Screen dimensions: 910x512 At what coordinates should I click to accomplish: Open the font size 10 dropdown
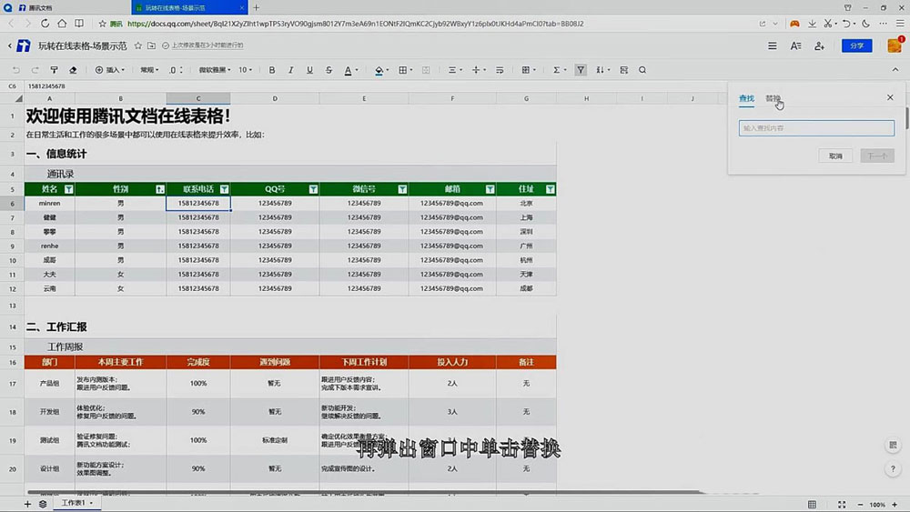coord(246,70)
